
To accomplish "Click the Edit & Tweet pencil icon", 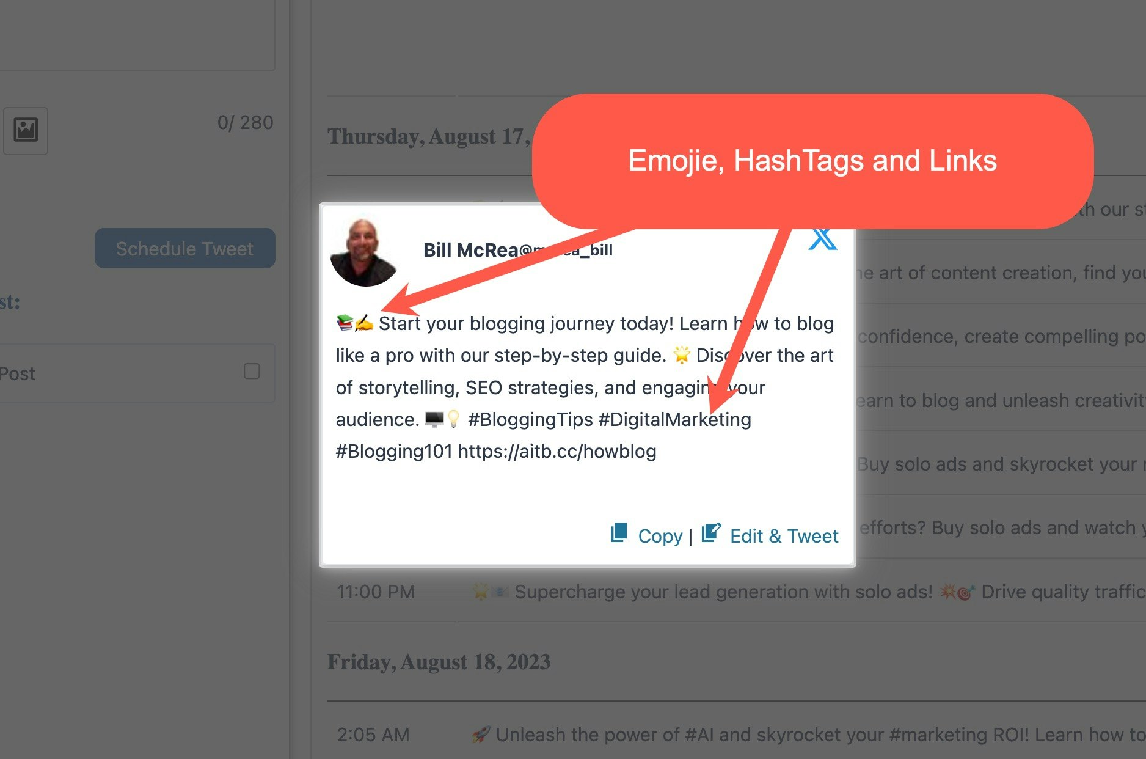I will click(x=711, y=533).
